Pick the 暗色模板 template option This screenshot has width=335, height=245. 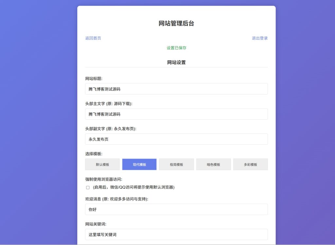213,165
